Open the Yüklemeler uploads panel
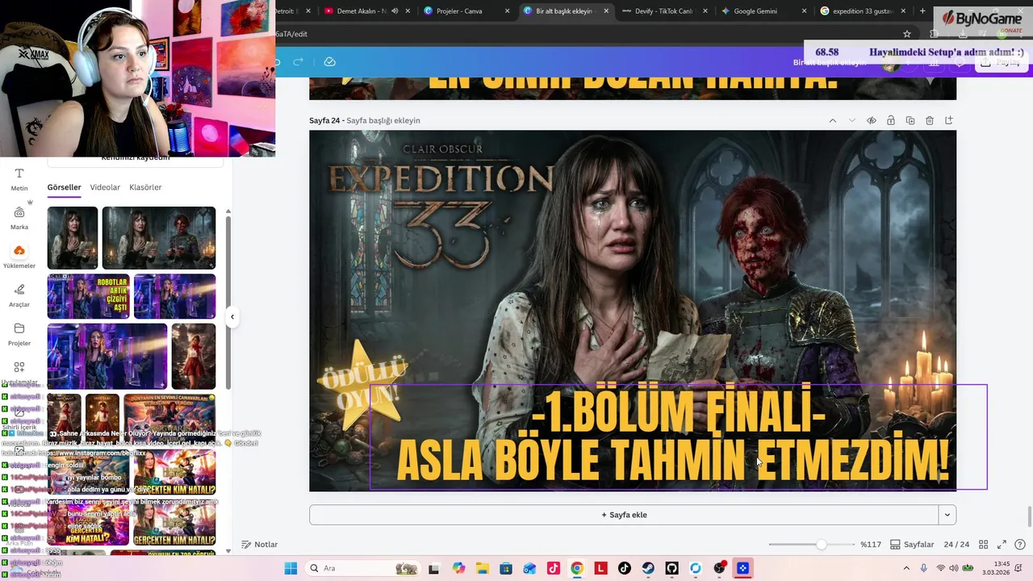1033x581 pixels. (x=19, y=257)
